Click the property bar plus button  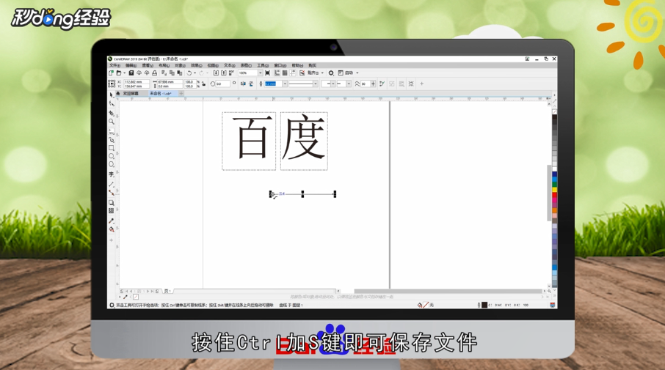point(421,84)
